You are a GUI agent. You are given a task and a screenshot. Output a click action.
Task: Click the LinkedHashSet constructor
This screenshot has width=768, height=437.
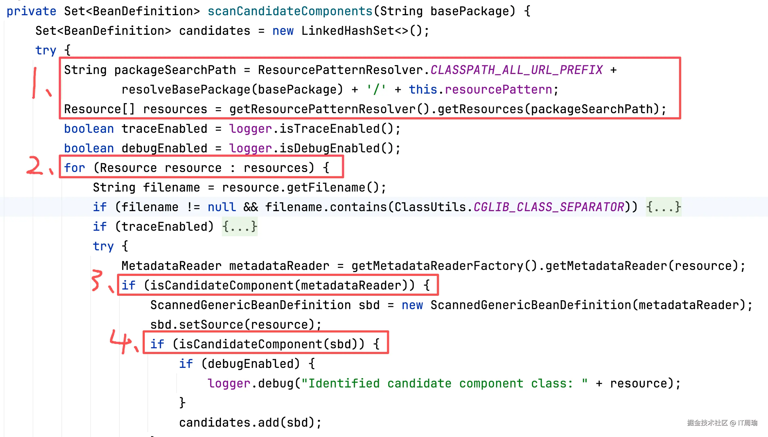tap(348, 31)
